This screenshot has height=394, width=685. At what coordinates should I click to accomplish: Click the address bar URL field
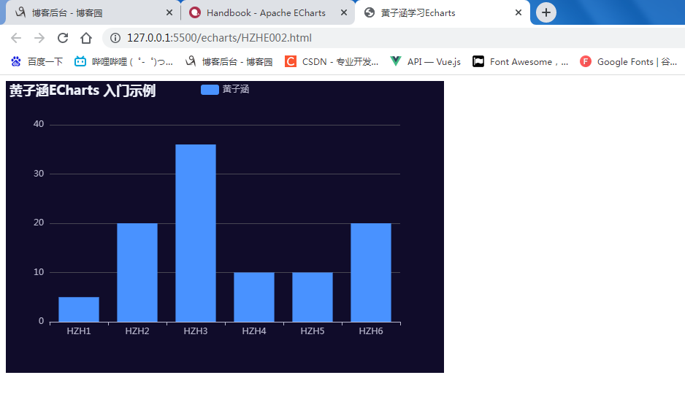393,38
